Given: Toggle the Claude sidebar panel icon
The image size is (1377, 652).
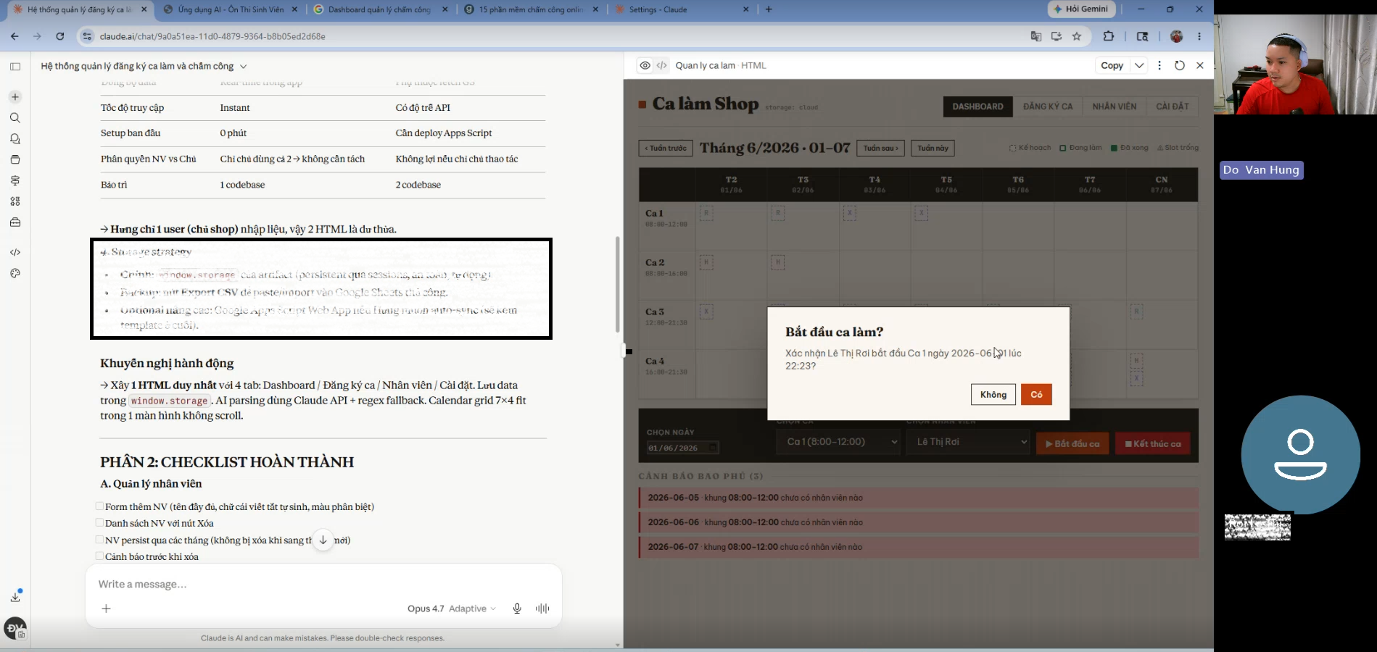Looking at the screenshot, I should pyautogui.click(x=15, y=67).
